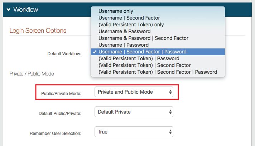This screenshot has height=146, width=255.
Task: Click stepper arrows on 'True' select
Action: pos(170,132)
